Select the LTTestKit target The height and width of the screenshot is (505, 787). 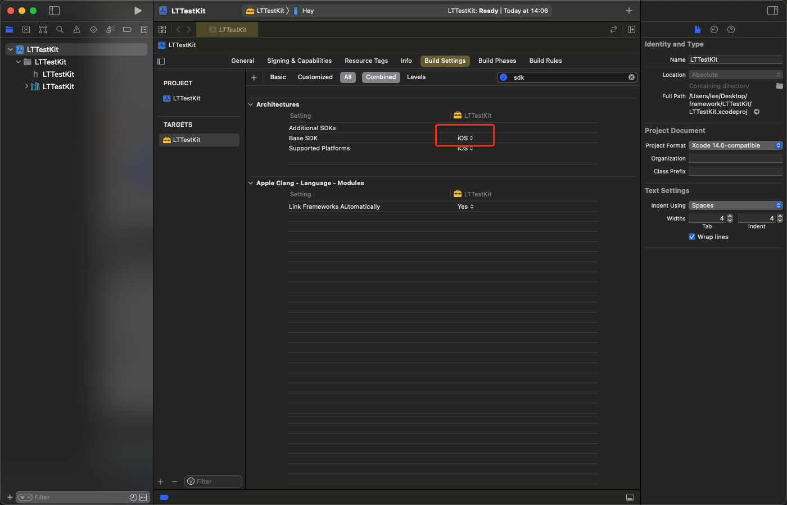(x=199, y=140)
